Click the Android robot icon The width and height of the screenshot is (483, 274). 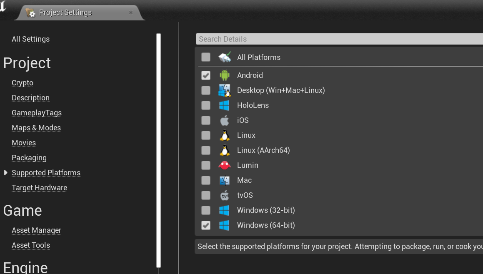224,75
